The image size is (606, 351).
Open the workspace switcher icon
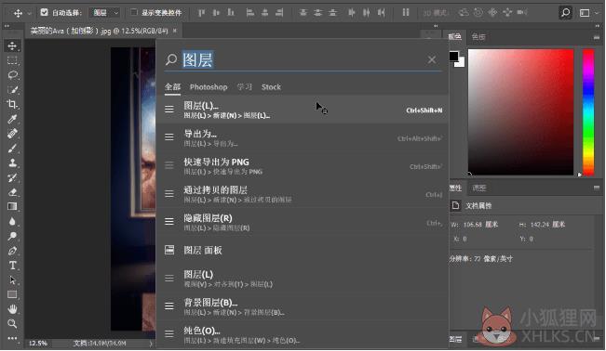click(585, 13)
